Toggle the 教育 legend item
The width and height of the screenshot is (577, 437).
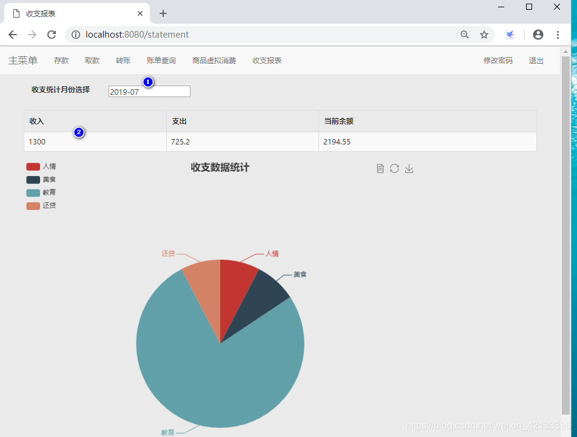41,192
